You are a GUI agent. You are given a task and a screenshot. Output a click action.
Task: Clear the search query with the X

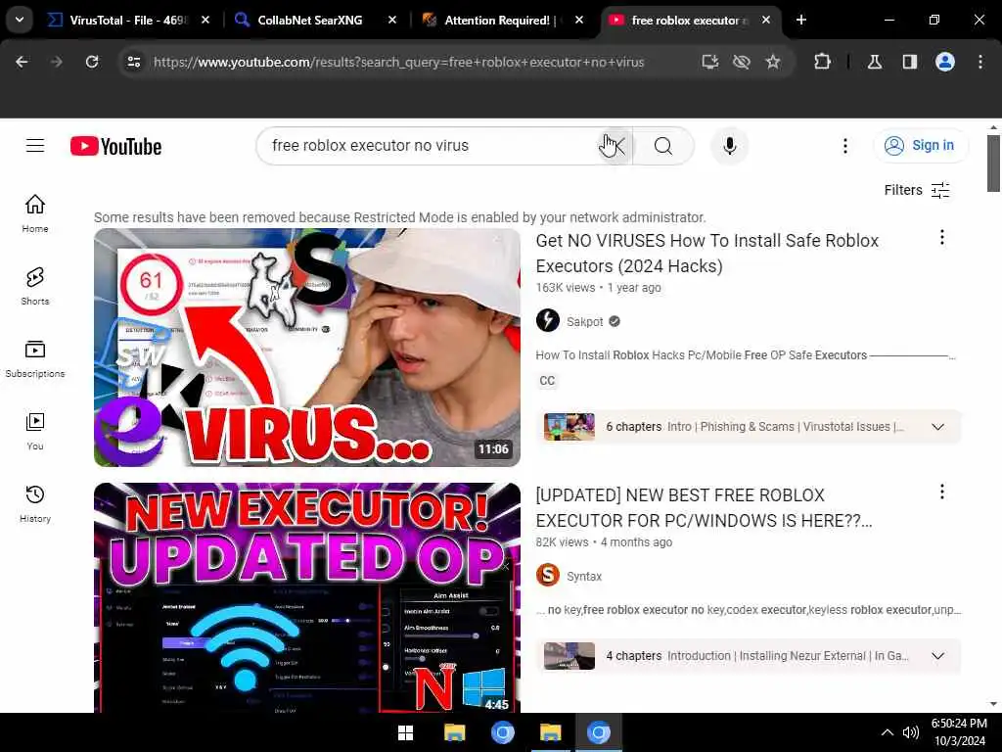(x=615, y=146)
